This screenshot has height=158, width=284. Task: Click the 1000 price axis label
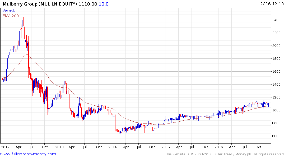click(276, 110)
